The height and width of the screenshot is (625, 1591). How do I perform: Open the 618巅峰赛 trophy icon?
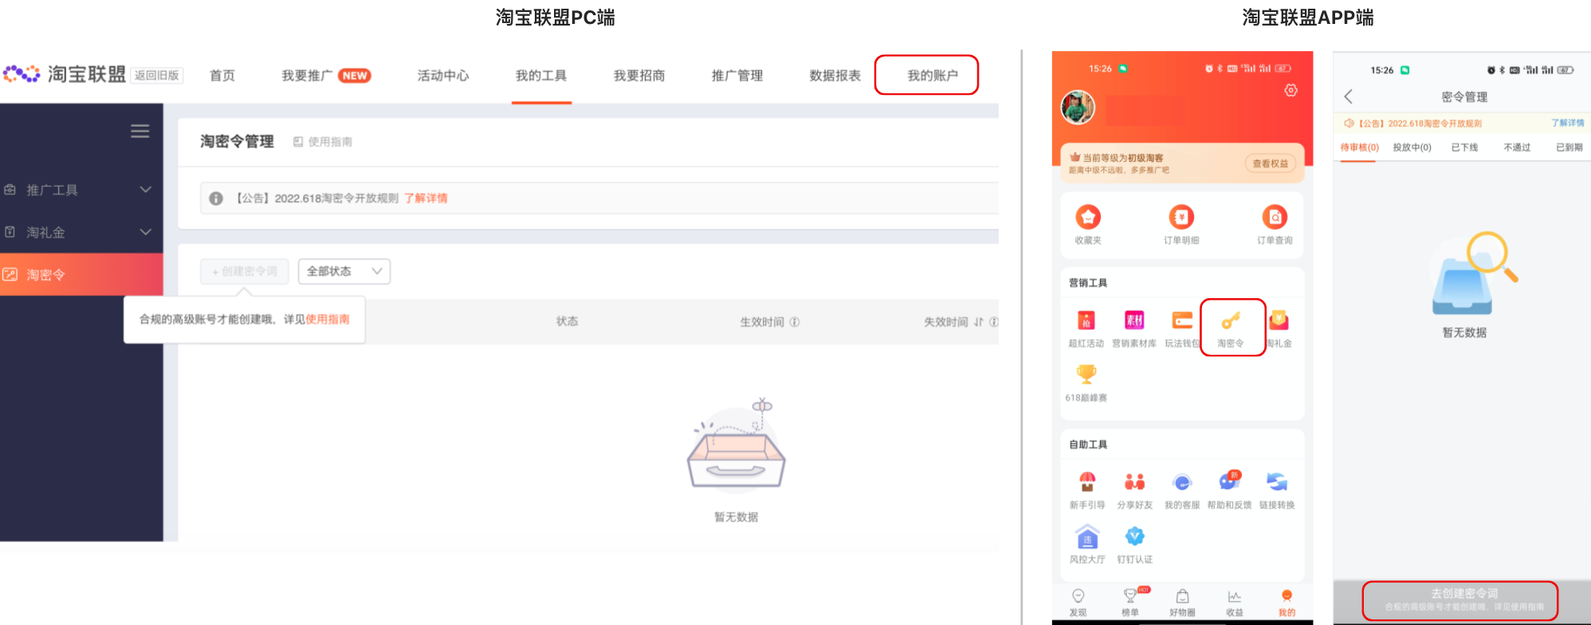pos(1086,383)
